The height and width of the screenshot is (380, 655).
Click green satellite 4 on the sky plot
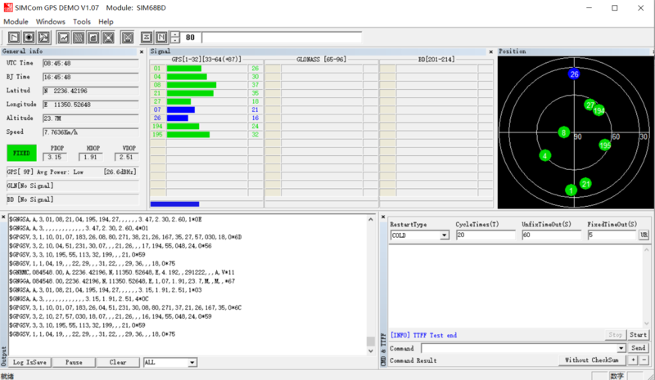(544, 156)
